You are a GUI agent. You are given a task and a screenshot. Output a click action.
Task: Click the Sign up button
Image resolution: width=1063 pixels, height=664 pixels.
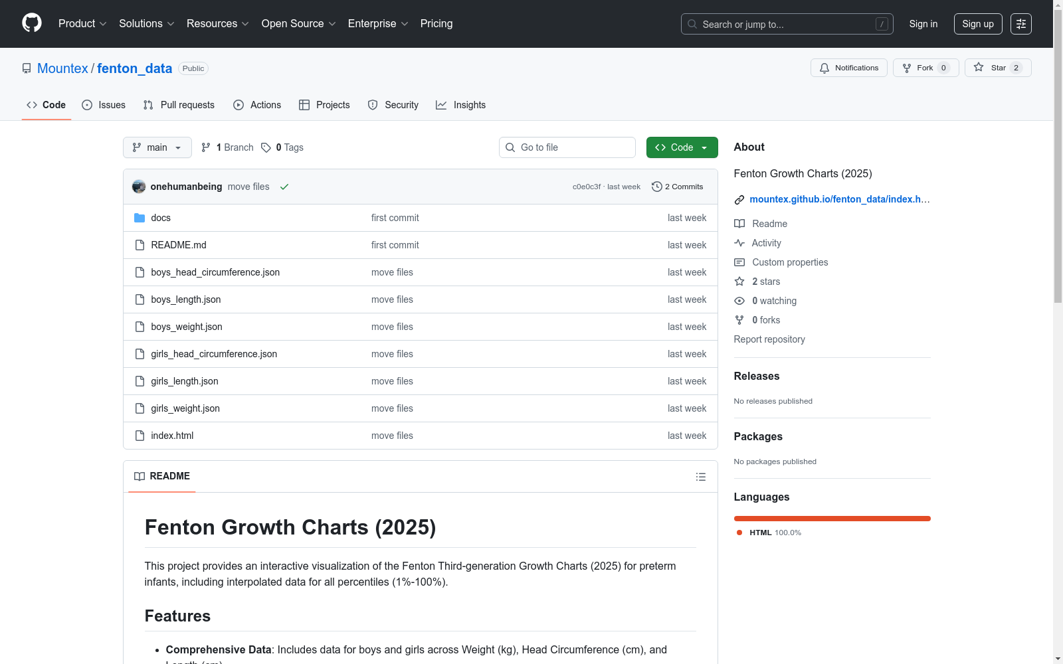(978, 24)
